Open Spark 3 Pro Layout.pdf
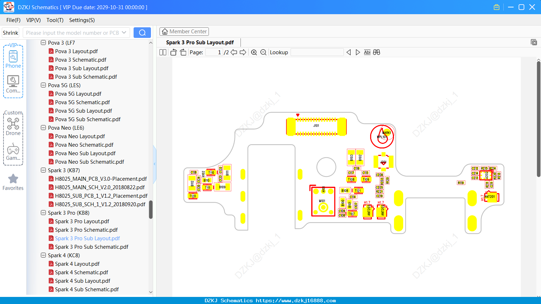541x304 pixels. [x=82, y=221]
